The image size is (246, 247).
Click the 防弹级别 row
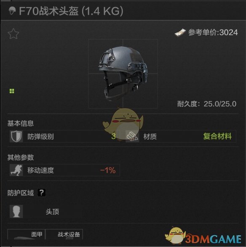tap(64, 136)
